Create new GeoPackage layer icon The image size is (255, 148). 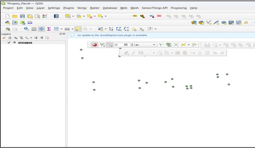[x=201, y=23]
